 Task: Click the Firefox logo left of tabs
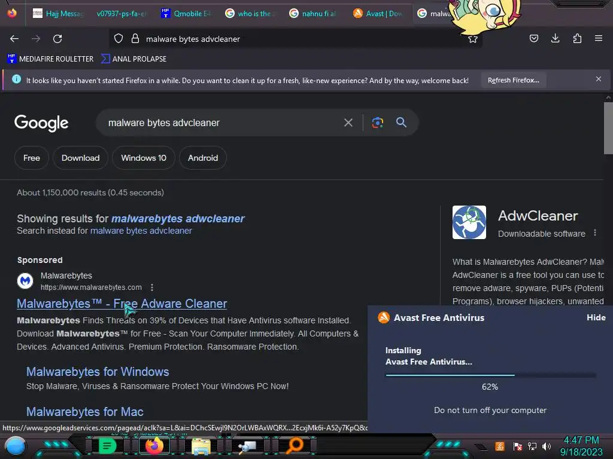(12, 13)
